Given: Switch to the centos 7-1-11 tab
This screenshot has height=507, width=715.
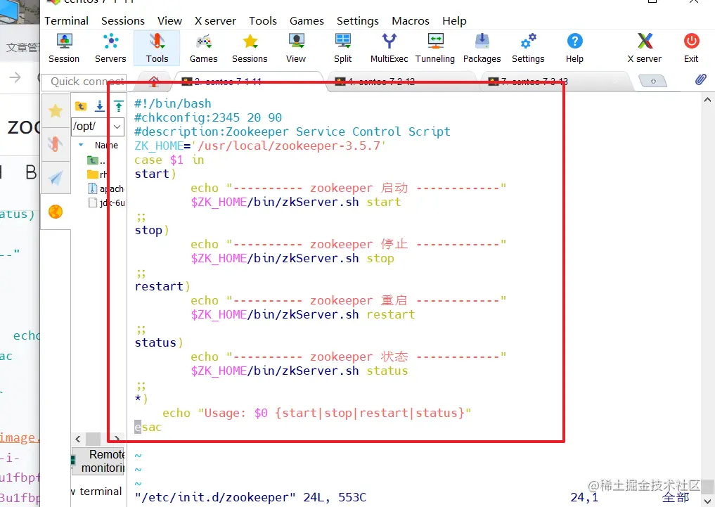Looking at the screenshot, I should 248,82.
